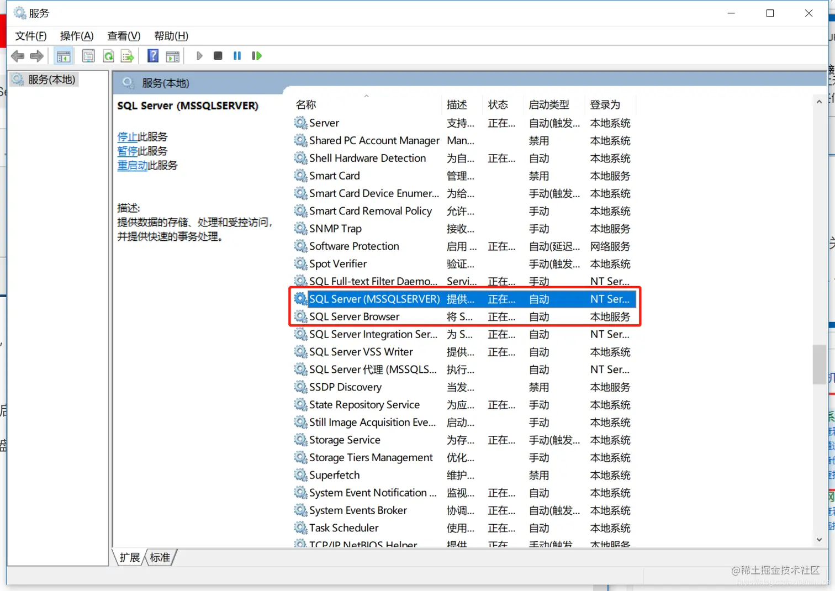Click gear icon of SQL Server VSS Writer
The image size is (835, 591).
pos(300,351)
